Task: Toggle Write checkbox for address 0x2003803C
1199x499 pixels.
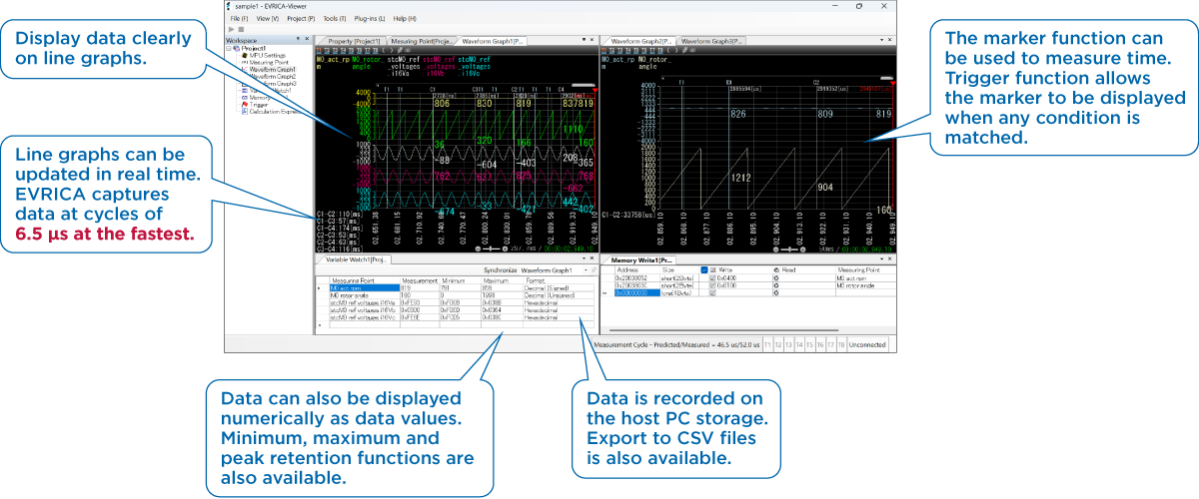Action: click(712, 285)
